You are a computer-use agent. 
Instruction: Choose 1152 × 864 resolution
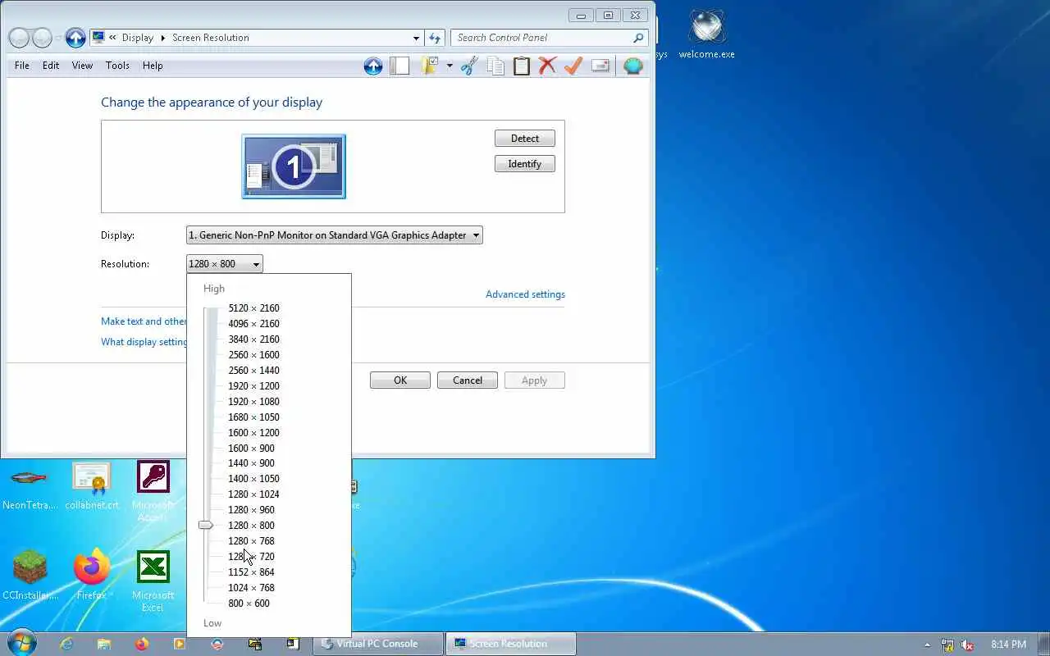coord(251,572)
